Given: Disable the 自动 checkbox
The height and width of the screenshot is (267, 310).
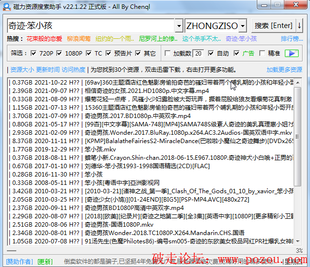Looking at the screenshot, I should (211, 53).
